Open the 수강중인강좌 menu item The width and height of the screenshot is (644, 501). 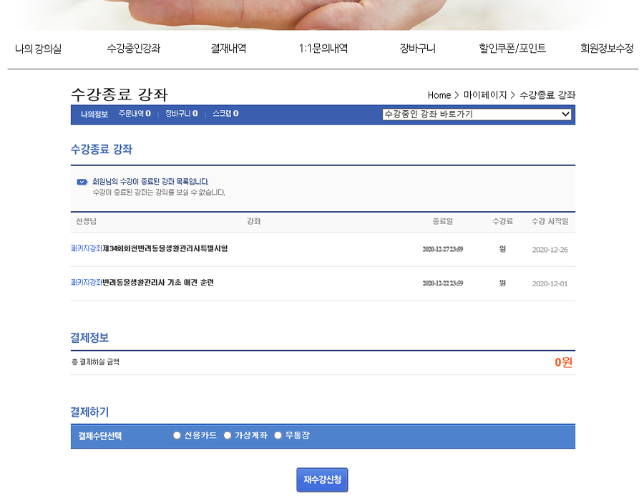tap(134, 49)
